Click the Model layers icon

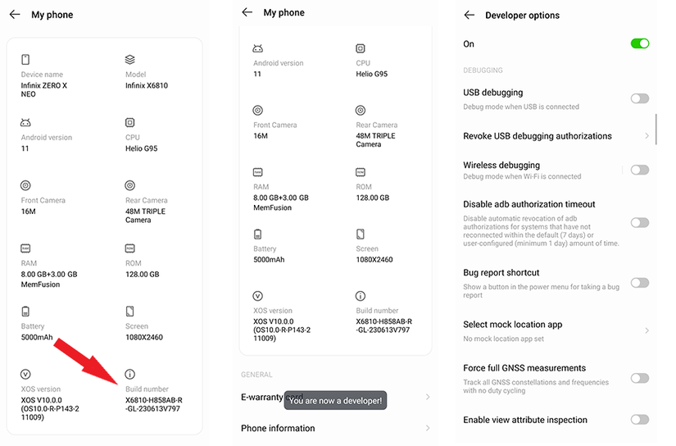(x=130, y=60)
